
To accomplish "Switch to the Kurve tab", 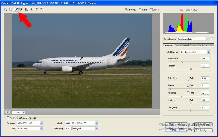I will pos(195,45).
